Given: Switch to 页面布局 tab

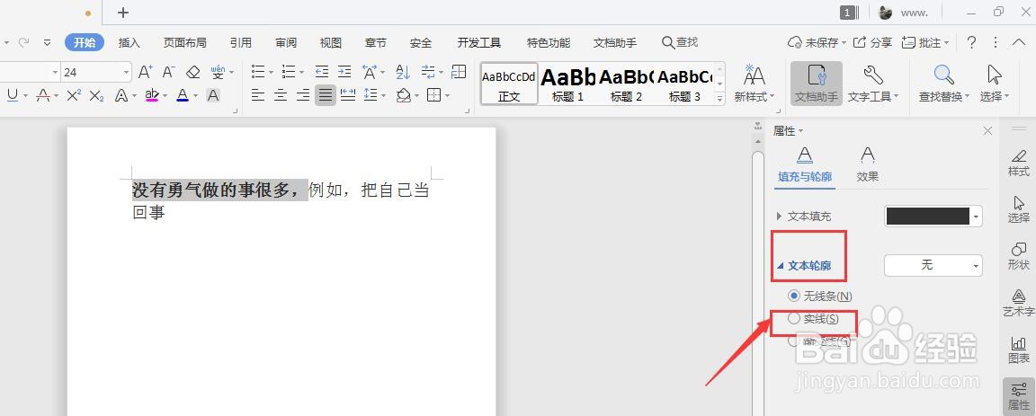Looking at the screenshot, I should (185, 43).
